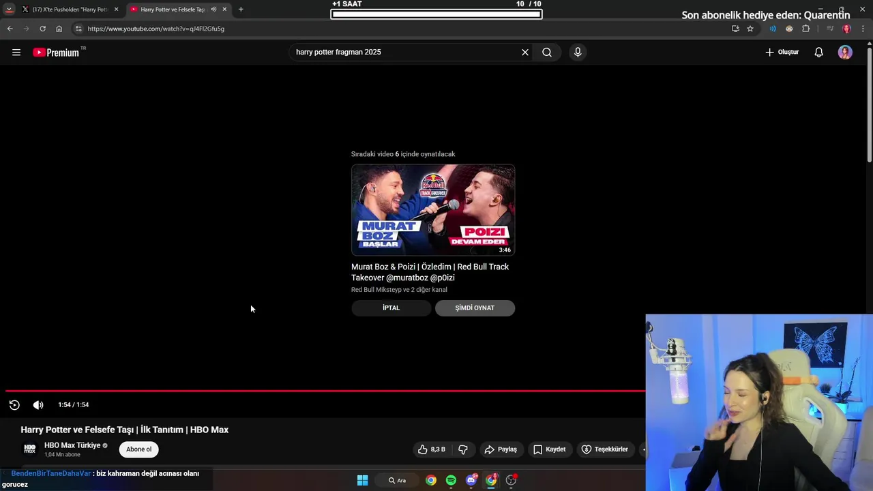The image size is (873, 491).
Task: Clear the search box with the X
Action: click(x=525, y=52)
